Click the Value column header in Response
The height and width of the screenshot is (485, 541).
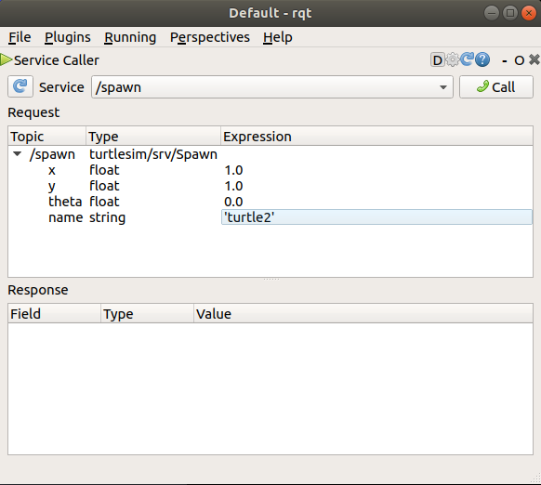coord(363,313)
